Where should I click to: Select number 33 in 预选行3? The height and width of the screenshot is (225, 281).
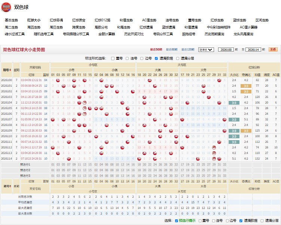pos(225,176)
